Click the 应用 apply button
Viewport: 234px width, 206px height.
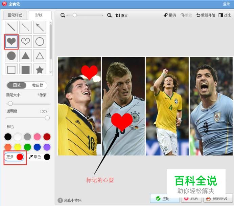click(x=165, y=198)
